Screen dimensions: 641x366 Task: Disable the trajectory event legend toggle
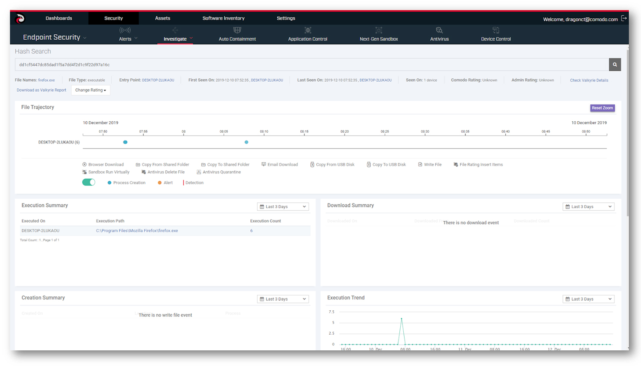(89, 182)
